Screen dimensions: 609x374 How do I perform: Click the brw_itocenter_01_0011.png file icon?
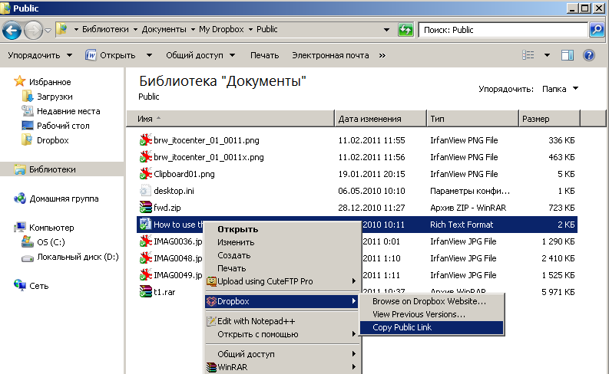[x=146, y=140]
